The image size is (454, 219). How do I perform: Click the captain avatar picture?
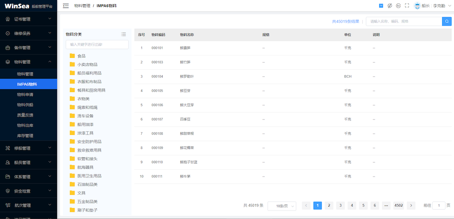[x=417, y=5]
